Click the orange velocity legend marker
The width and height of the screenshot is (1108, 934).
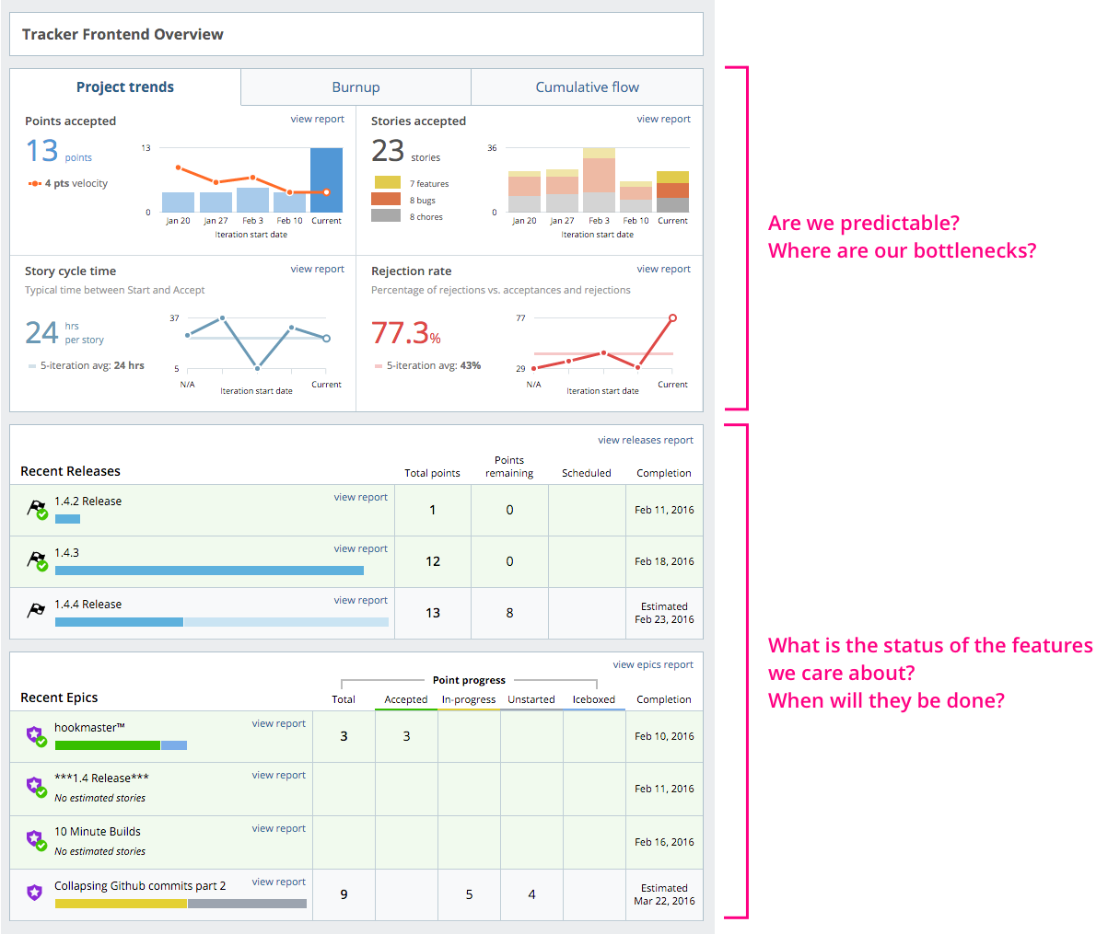[35, 184]
